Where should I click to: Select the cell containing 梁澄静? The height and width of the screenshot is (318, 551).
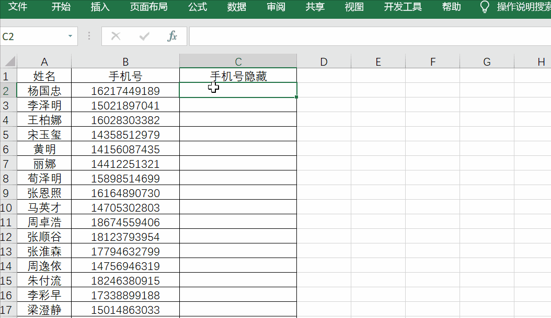tap(44, 310)
